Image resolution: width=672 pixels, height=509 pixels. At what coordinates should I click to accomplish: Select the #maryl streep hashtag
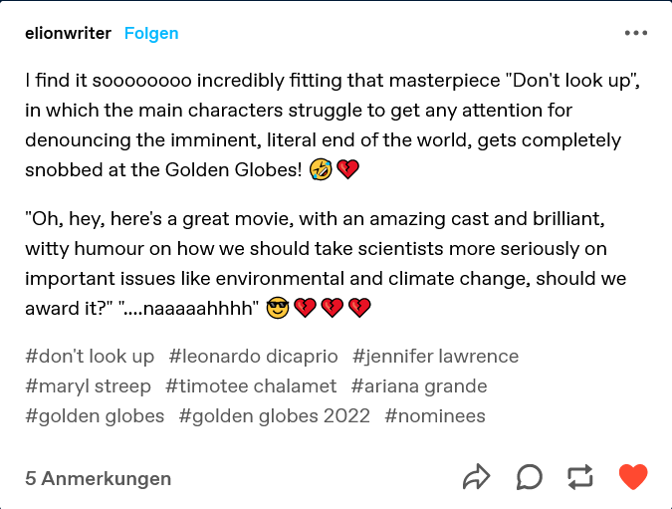(x=89, y=385)
